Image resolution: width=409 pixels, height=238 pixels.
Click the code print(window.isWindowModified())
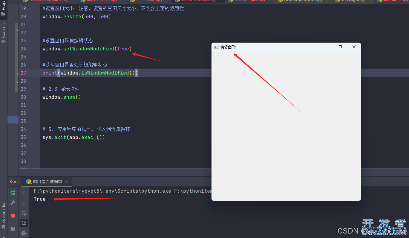coord(90,73)
